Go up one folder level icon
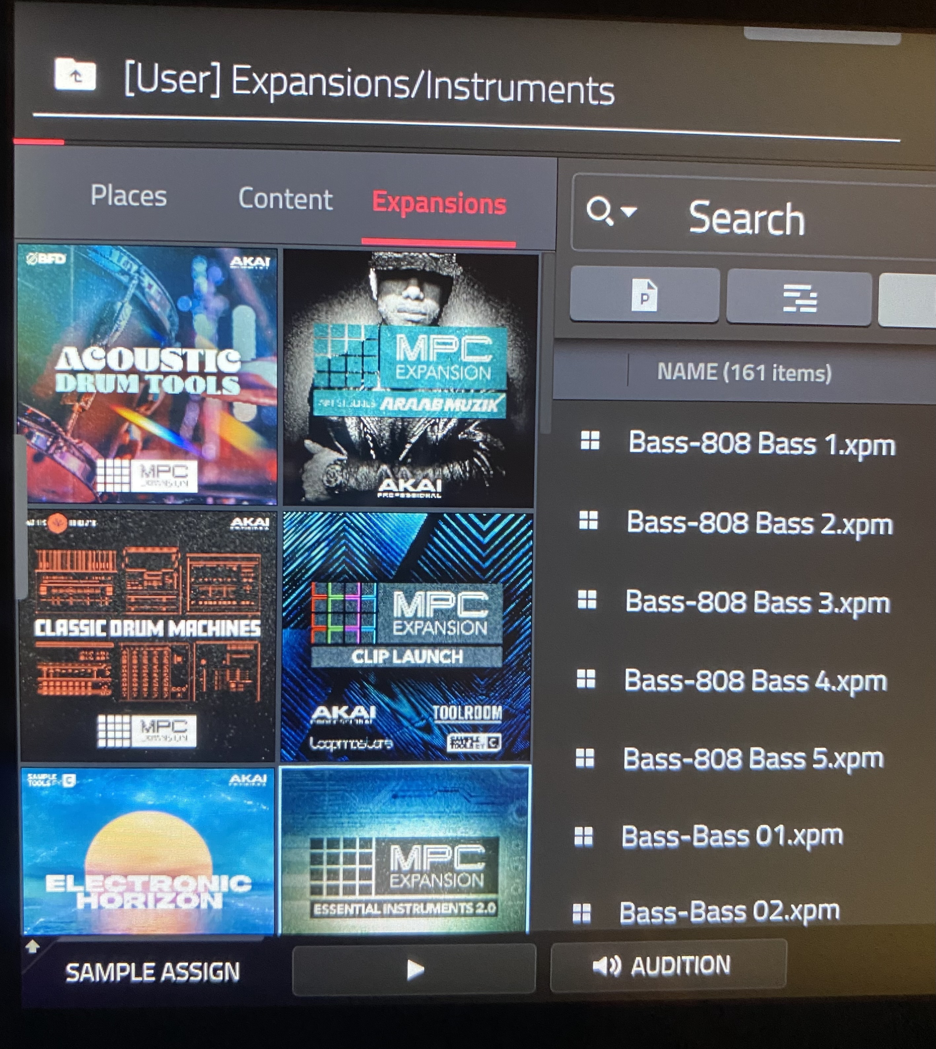Image resolution: width=936 pixels, height=1049 pixels. [75, 75]
